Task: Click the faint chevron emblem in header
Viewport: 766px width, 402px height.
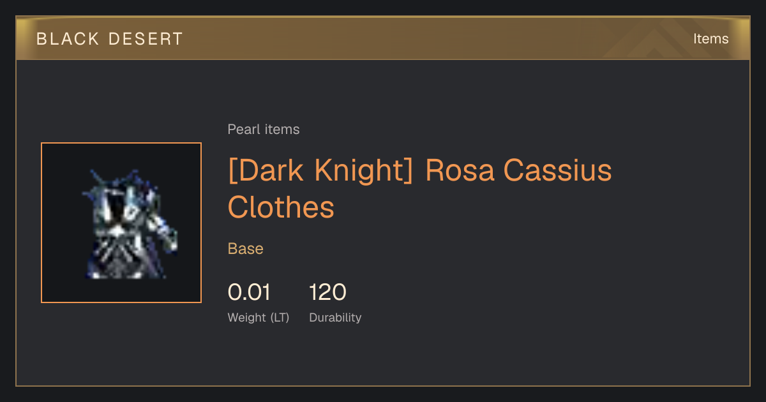Action: point(657,40)
